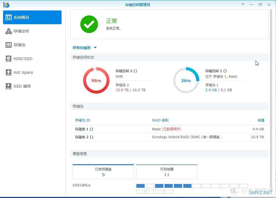This screenshot has height=198, width=276.
Task: Select the 存储池 1 () table row
Action: click(x=169, y=129)
